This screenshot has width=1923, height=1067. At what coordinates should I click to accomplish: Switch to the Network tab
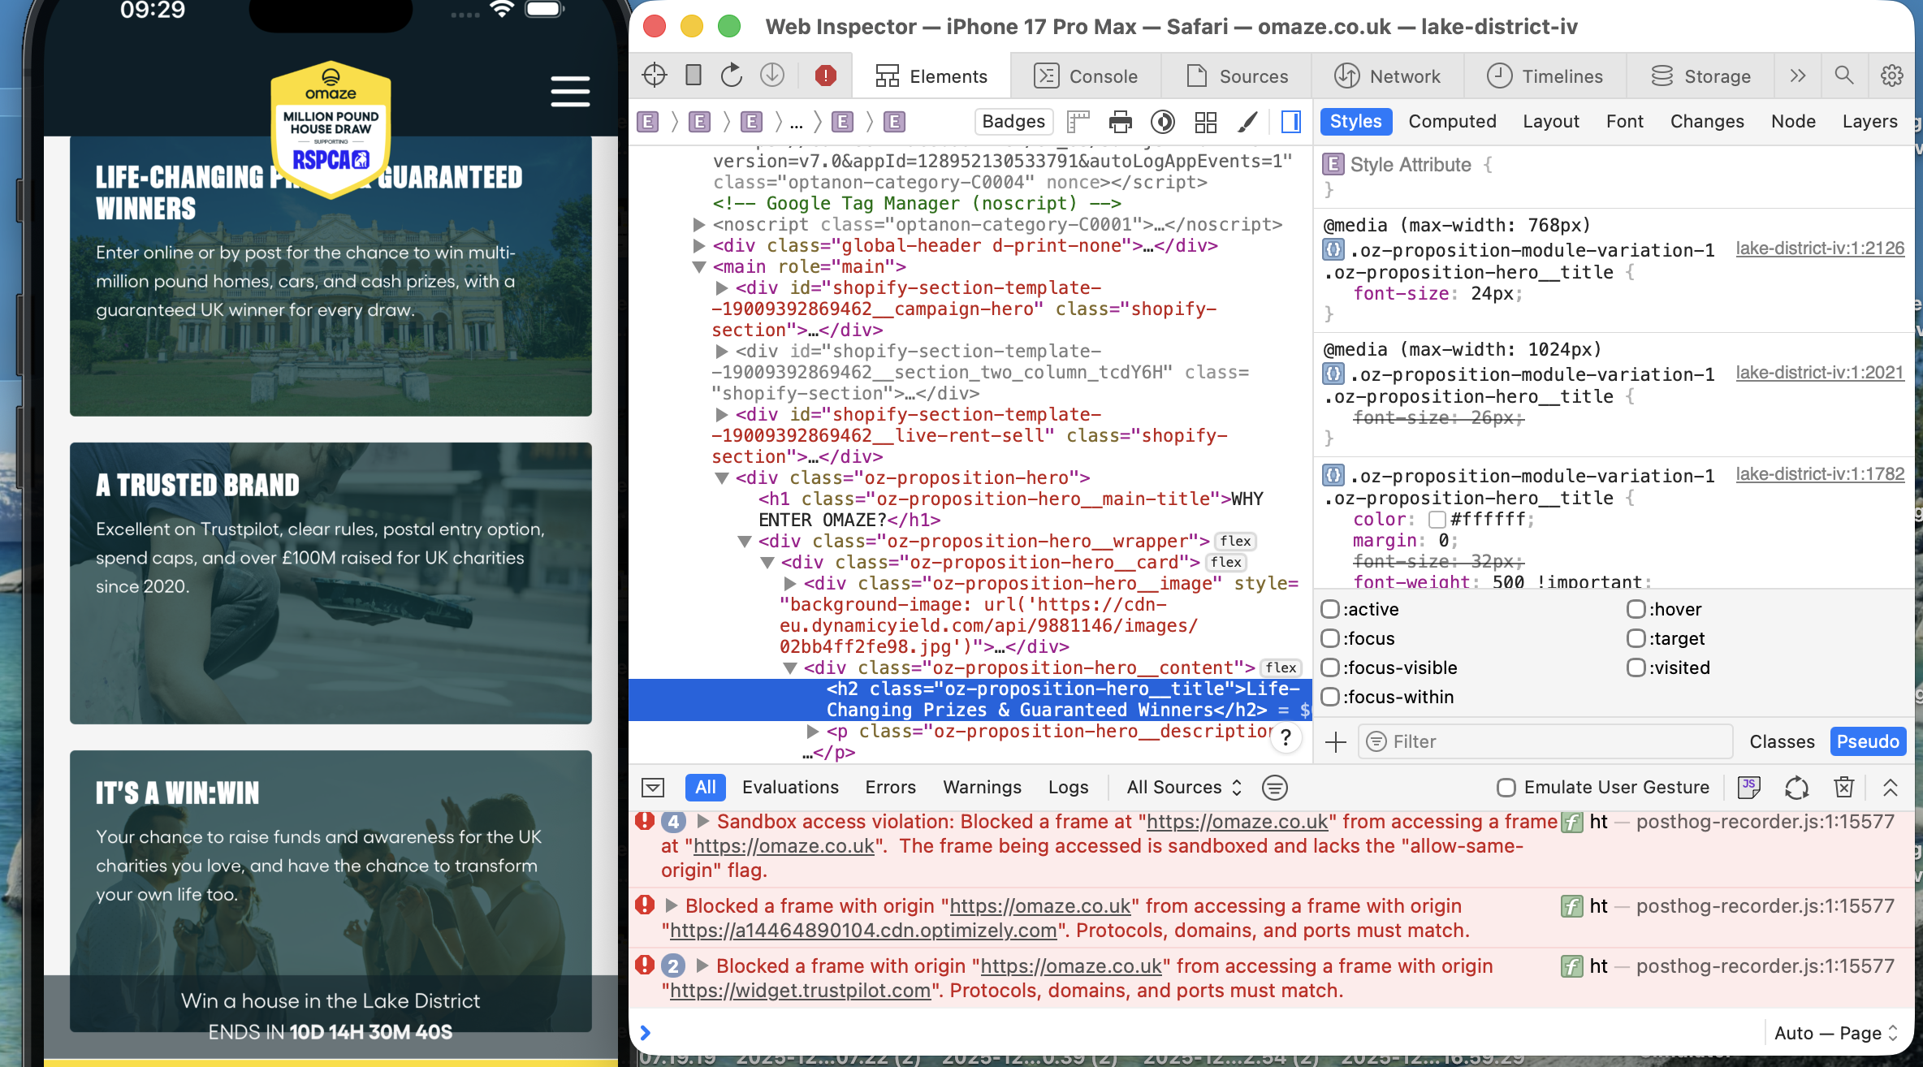(x=1388, y=76)
